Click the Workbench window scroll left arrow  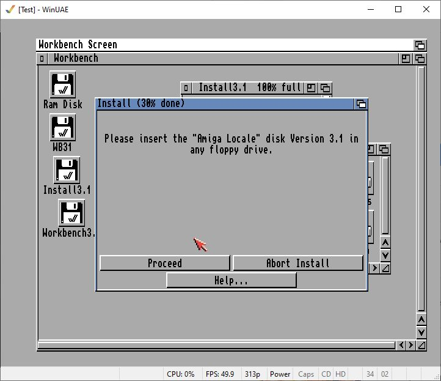tap(401, 345)
